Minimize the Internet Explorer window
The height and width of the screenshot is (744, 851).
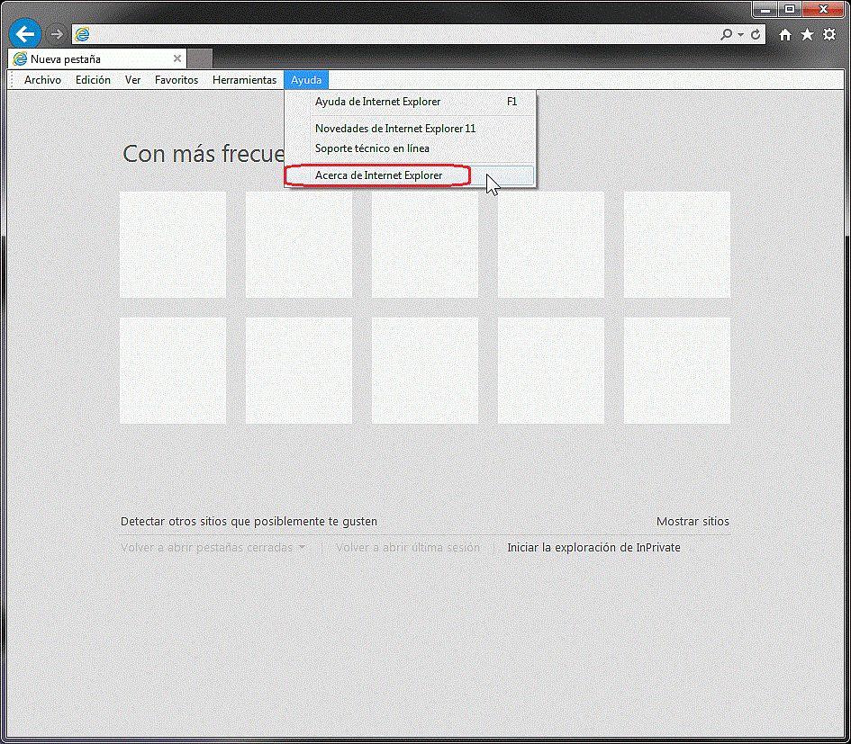pos(765,9)
